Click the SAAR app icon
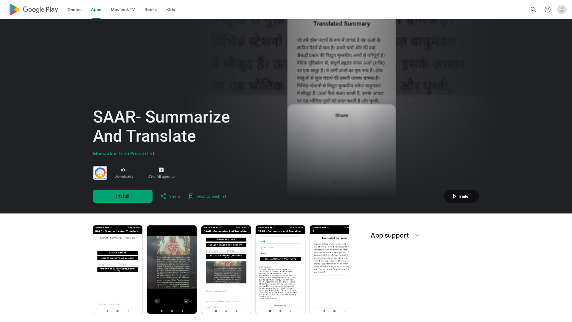 click(x=100, y=173)
